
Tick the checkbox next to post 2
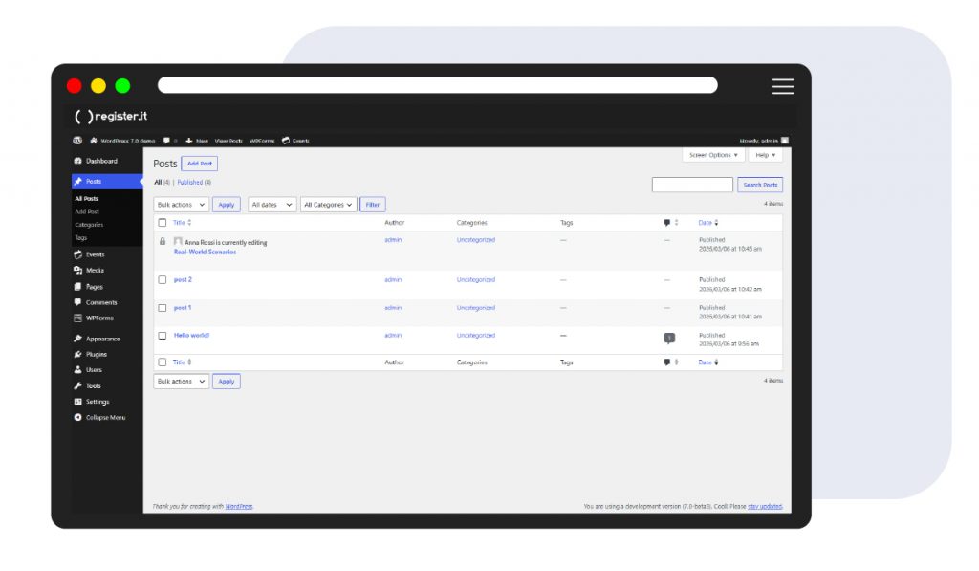pos(163,280)
